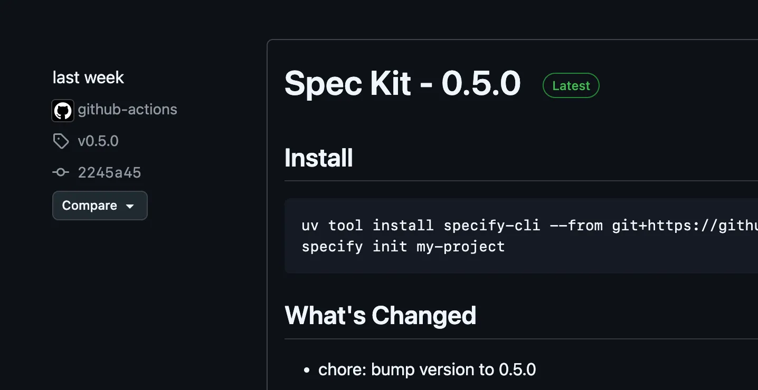Expand the Compare options list
The image size is (758, 390).
click(100, 206)
